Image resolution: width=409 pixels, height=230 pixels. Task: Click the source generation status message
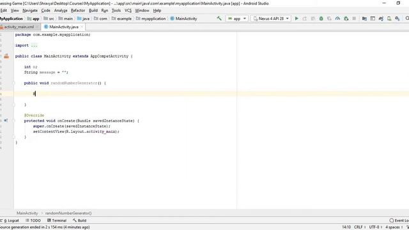(x=45, y=227)
